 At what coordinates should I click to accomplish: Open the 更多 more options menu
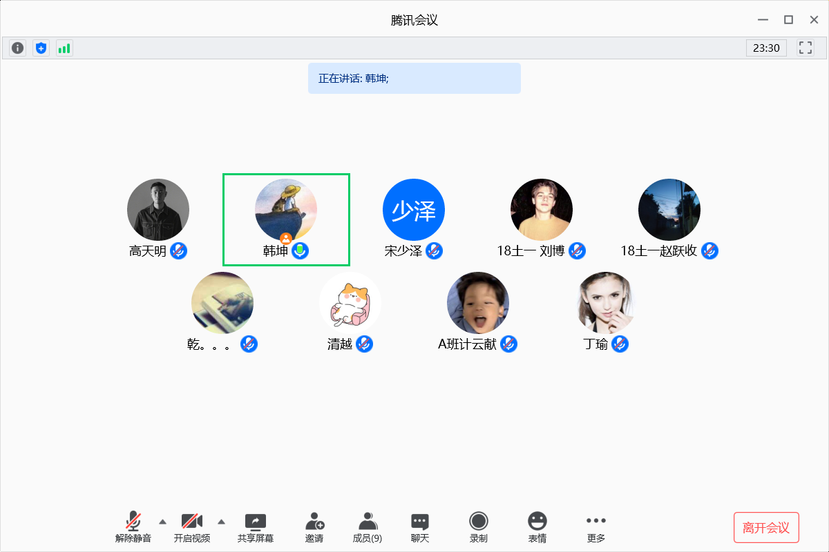[x=595, y=527]
